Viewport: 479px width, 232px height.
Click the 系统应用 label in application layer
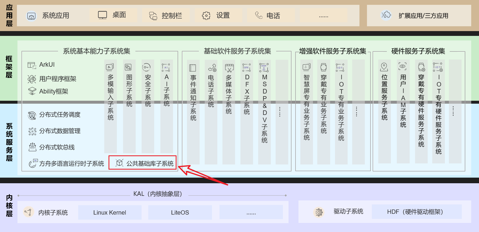click(56, 16)
